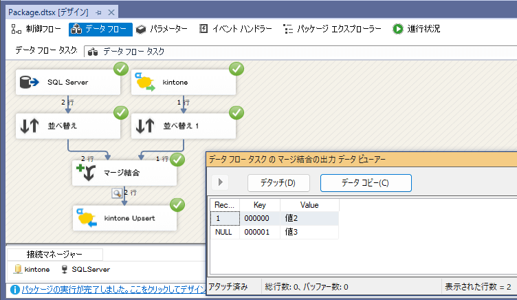Image resolution: width=517 pixels, height=300 pixels.
Task: Select the cell with key 000001
Action: tap(260, 232)
